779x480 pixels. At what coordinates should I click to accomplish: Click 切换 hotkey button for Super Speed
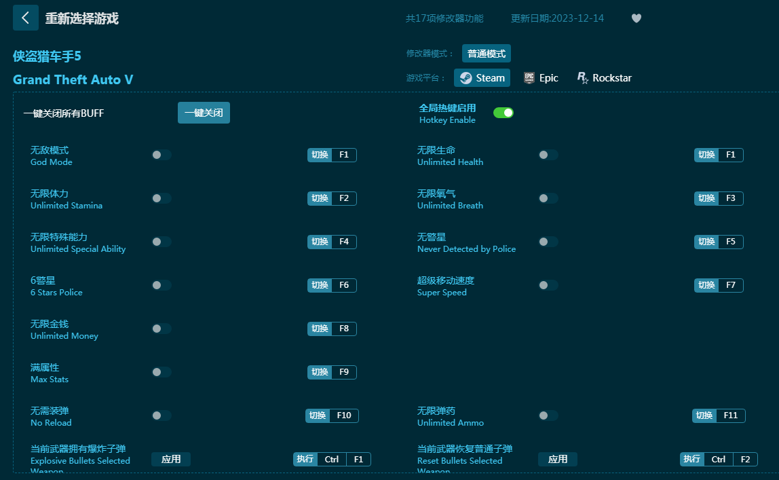pos(706,285)
